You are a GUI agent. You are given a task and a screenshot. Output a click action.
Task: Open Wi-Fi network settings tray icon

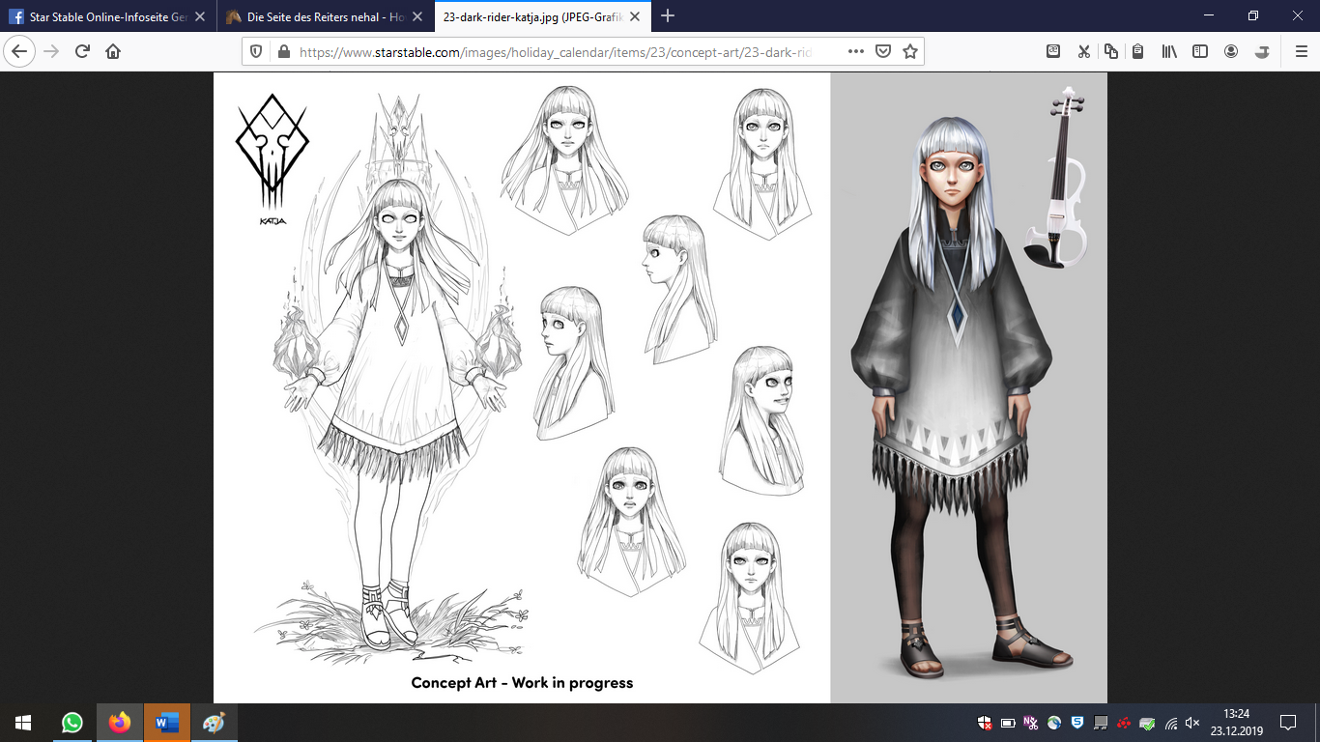coord(1170,723)
